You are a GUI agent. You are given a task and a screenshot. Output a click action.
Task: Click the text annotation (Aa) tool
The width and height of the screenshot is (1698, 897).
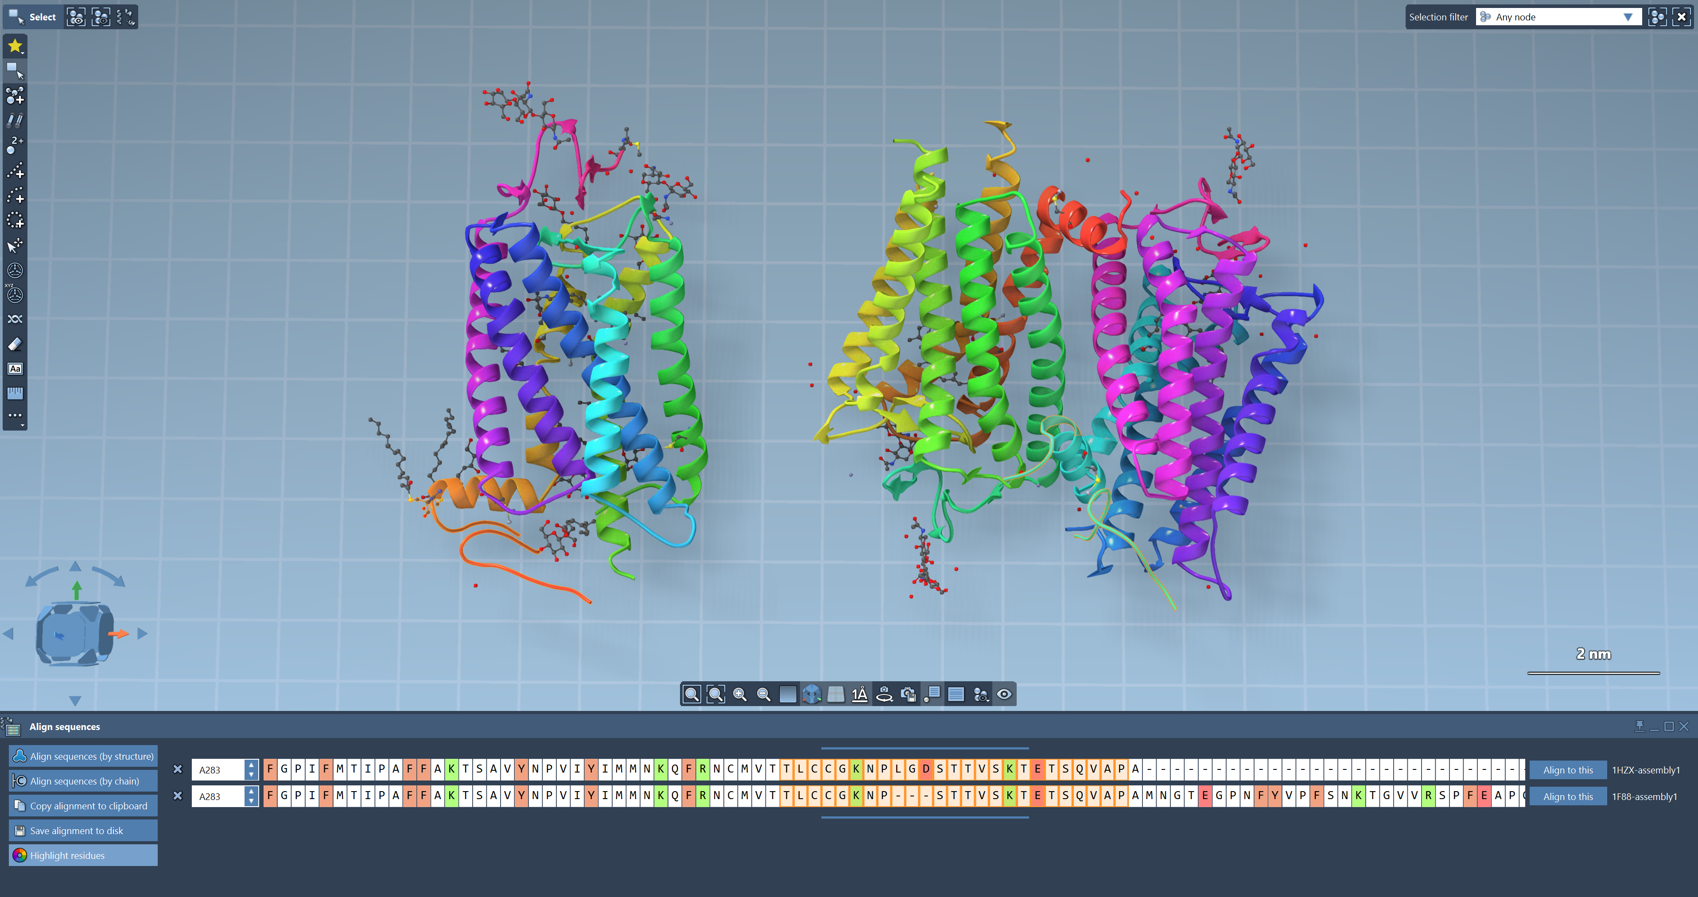15,369
